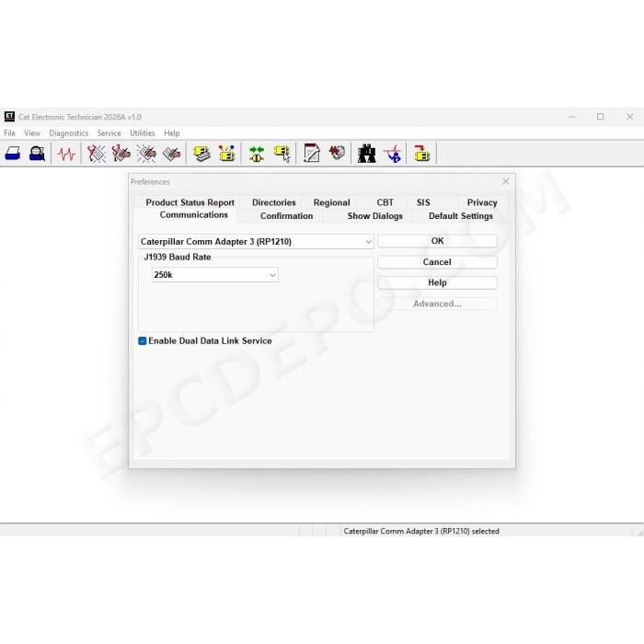Open WinFlash (red arrow yellow module icon)
644x644 pixels.
click(x=421, y=154)
